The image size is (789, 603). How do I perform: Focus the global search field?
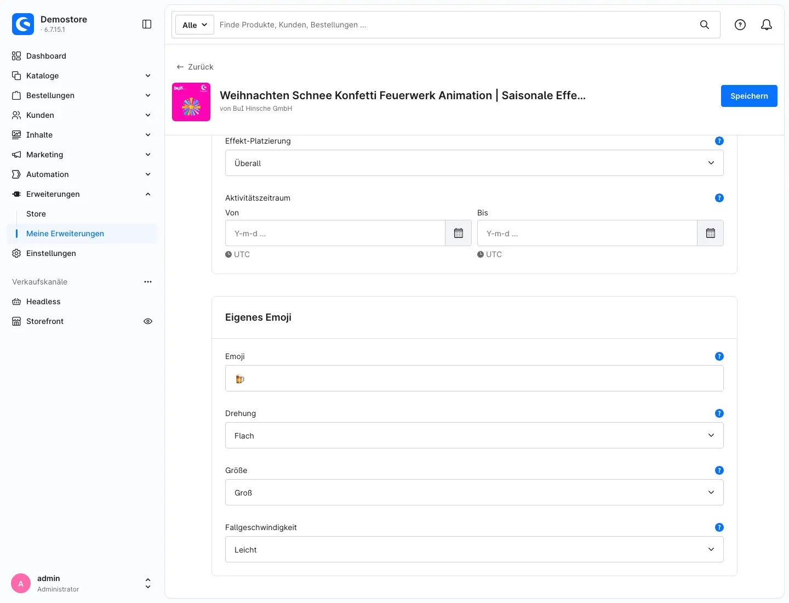pos(455,25)
